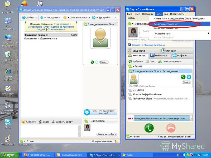Viewport: 211px width, 158px height.
Task: Open Меню button under contact in contact list
Action: tap(186, 82)
